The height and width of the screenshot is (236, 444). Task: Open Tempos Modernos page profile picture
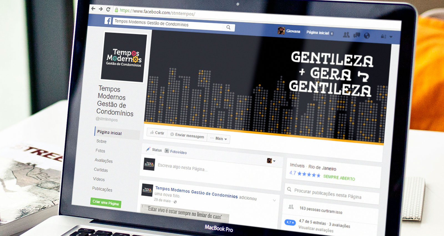(123, 57)
